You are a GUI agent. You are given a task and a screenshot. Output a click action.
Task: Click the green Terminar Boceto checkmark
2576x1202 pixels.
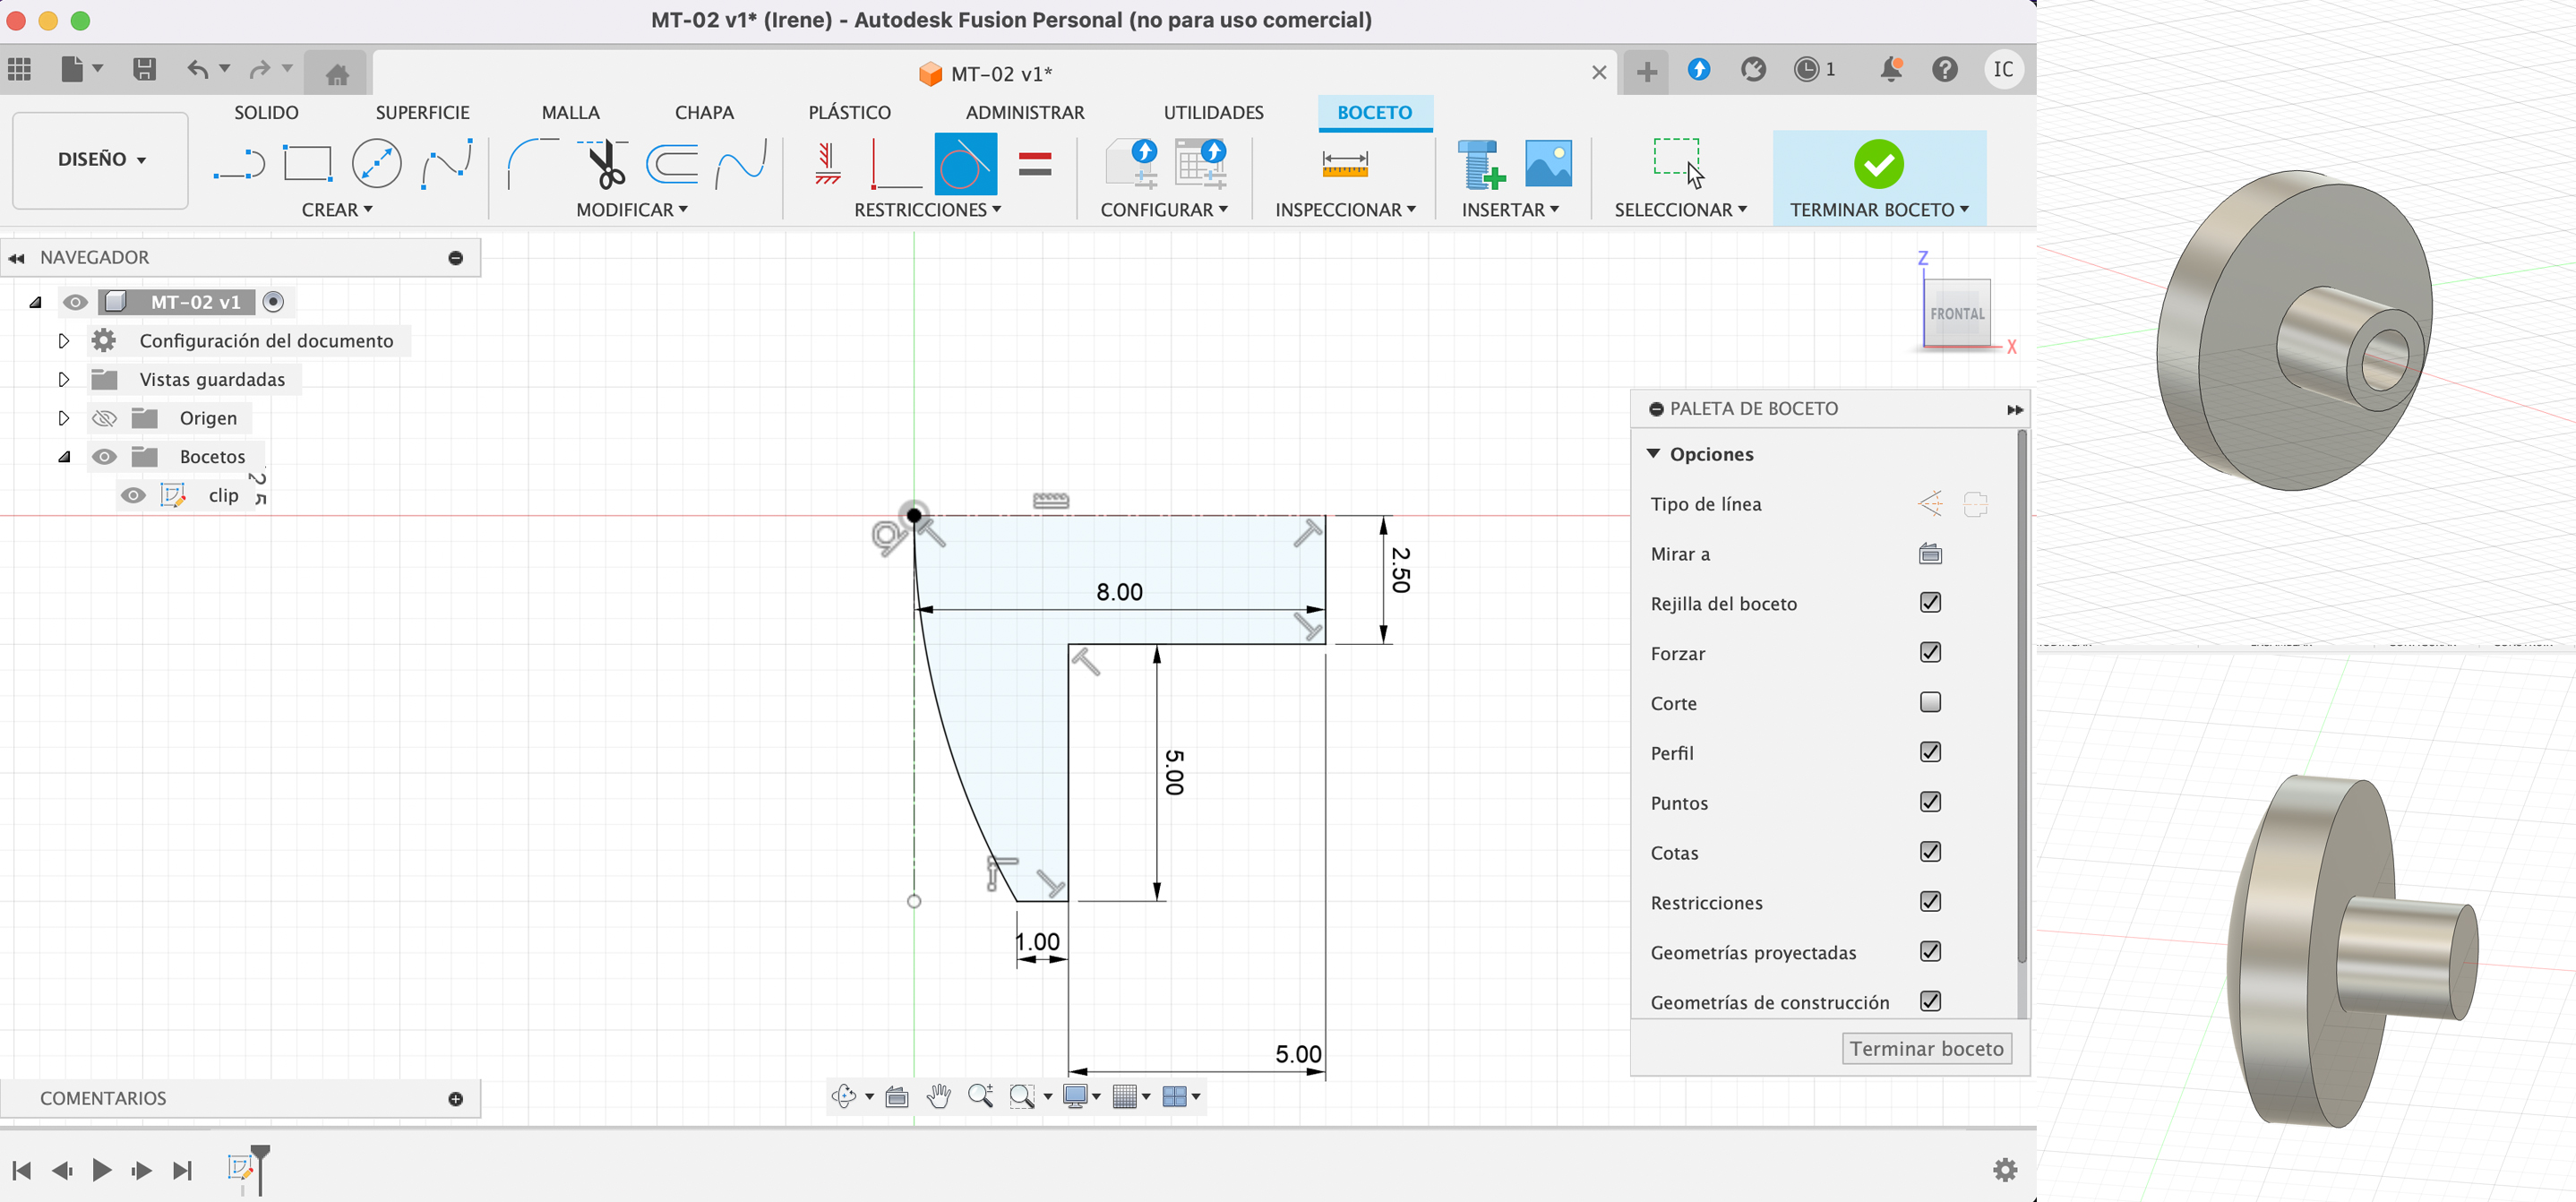point(1878,164)
